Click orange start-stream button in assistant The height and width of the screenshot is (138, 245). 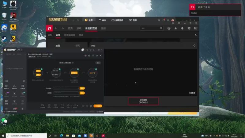click(x=98, y=106)
